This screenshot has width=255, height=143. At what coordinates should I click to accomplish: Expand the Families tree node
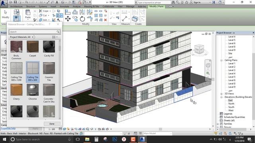[x=218, y=124]
